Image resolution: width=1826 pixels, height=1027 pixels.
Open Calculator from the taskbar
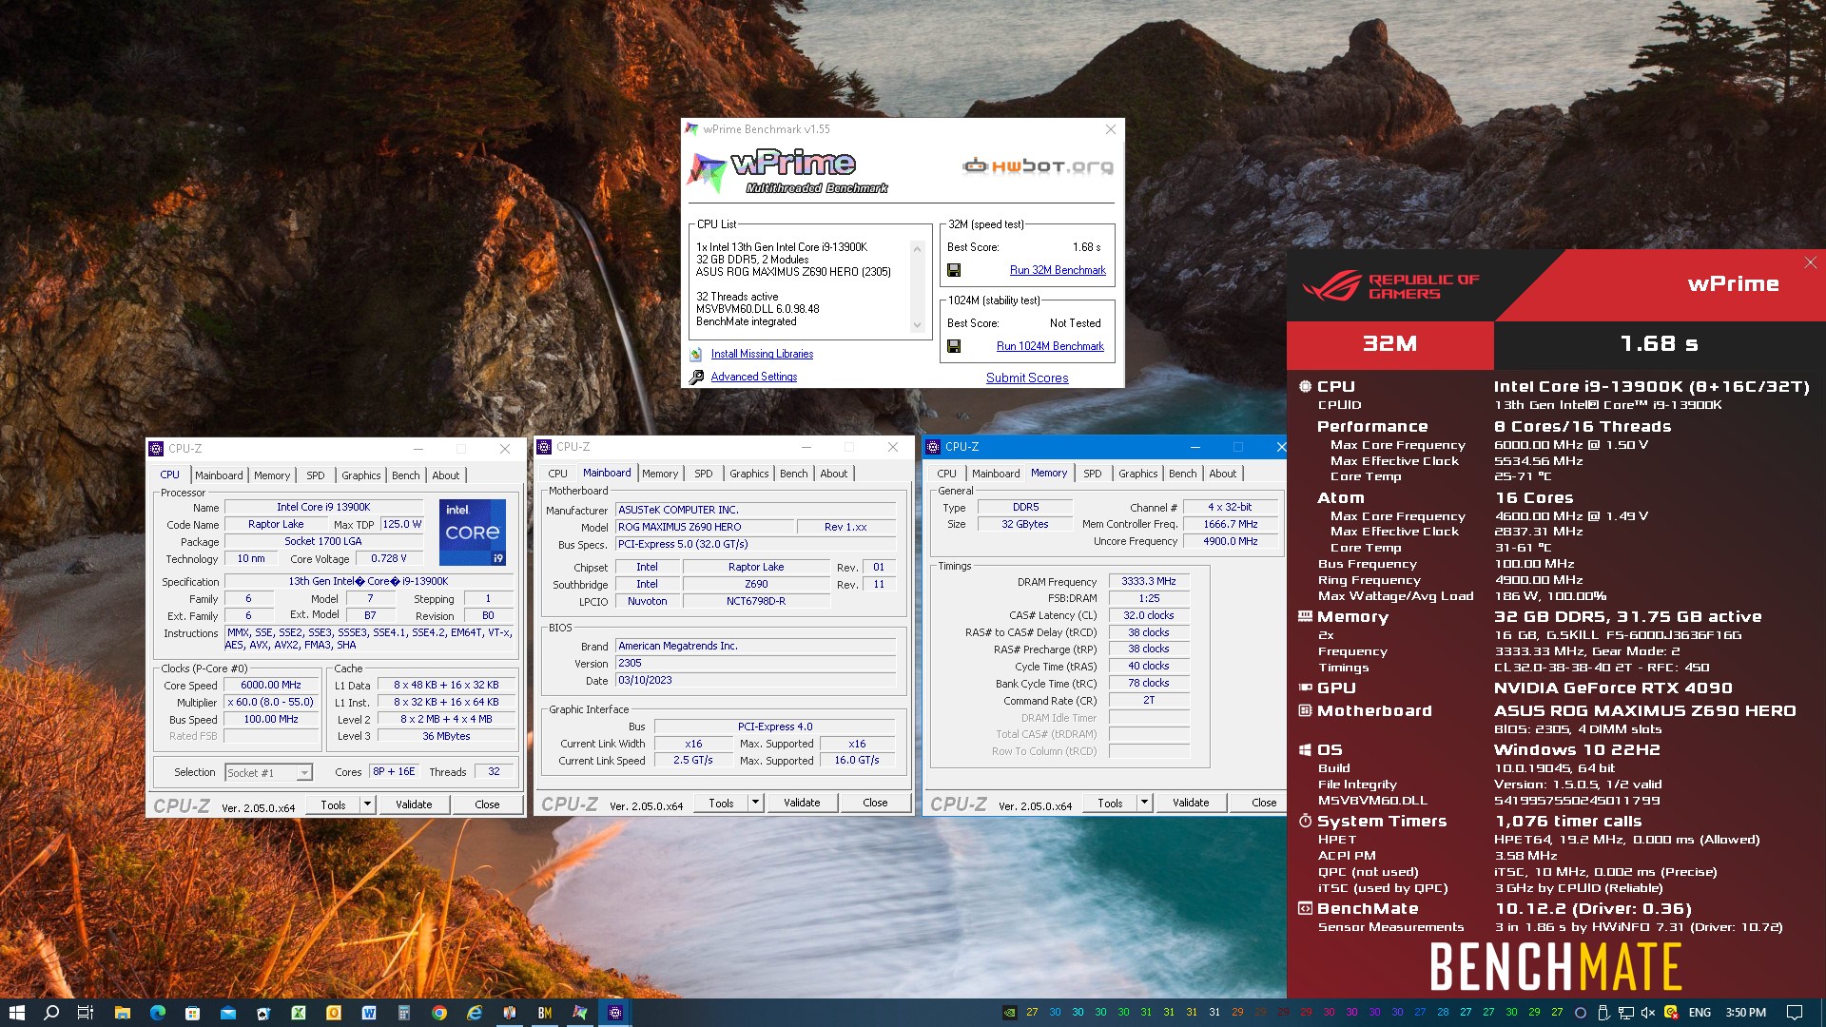point(404,1013)
